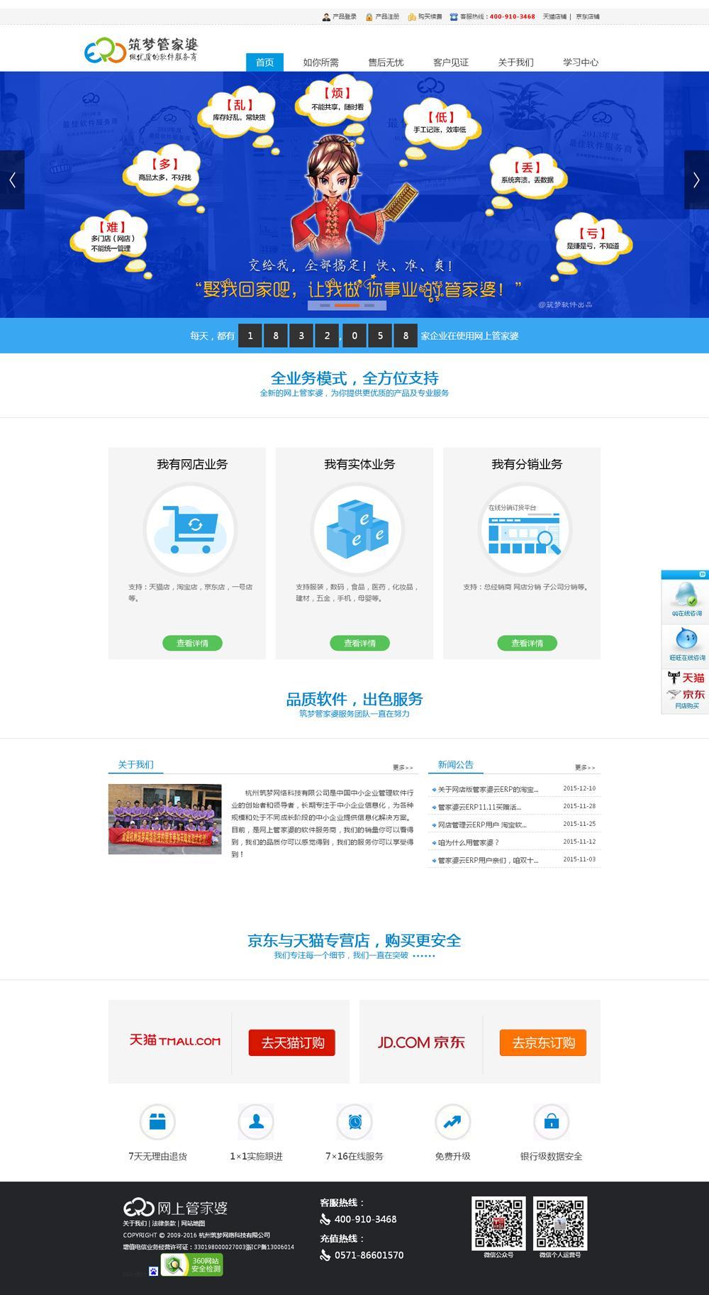Click footer hotline number 400-910-3468

click(365, 1219)
